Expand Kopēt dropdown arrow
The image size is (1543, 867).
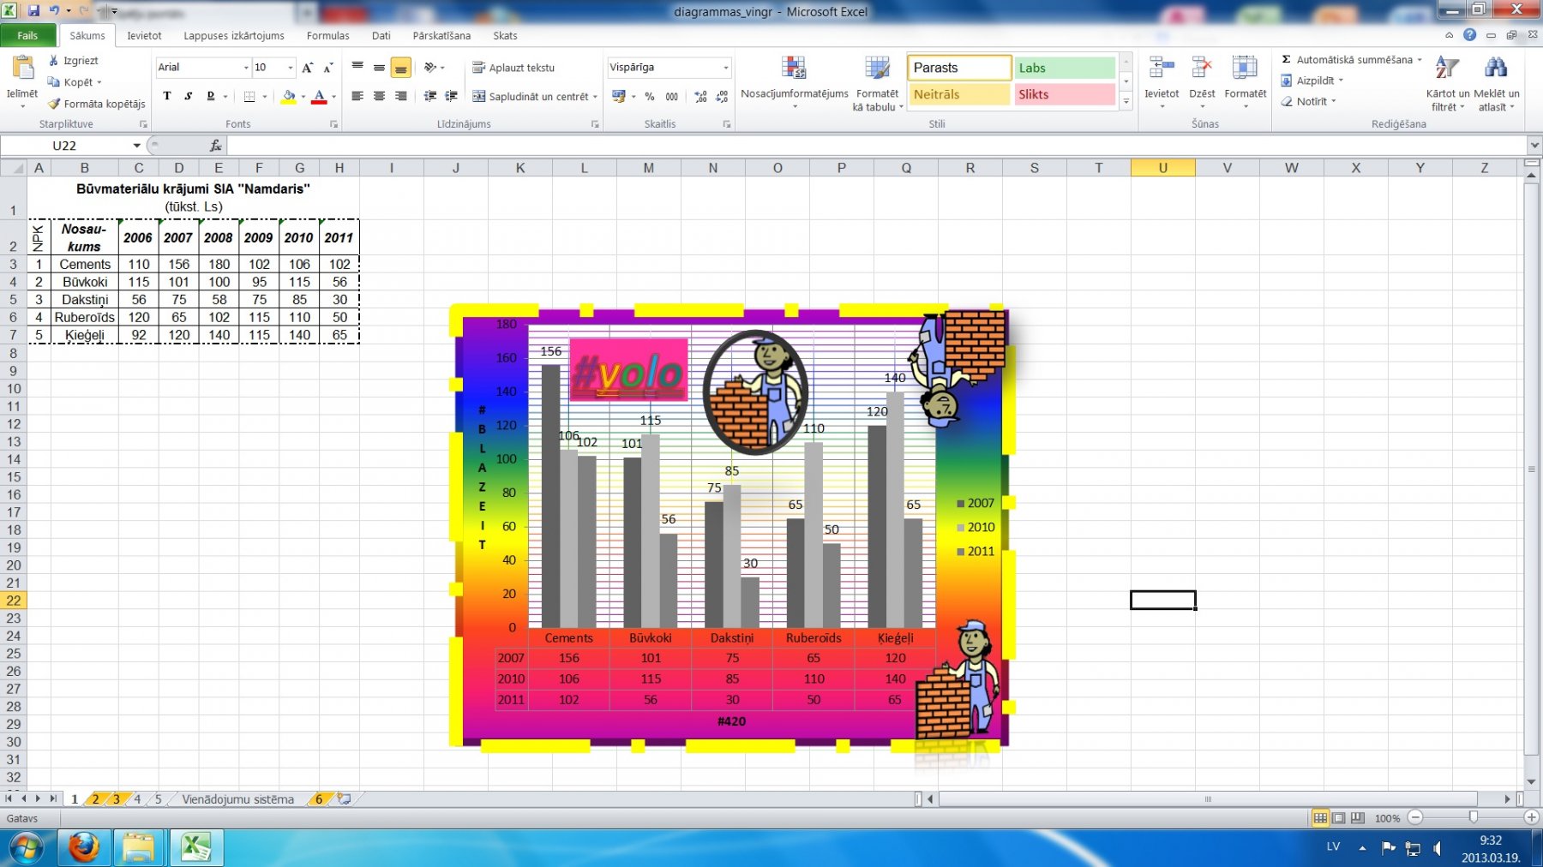click(x=99, y=83)
